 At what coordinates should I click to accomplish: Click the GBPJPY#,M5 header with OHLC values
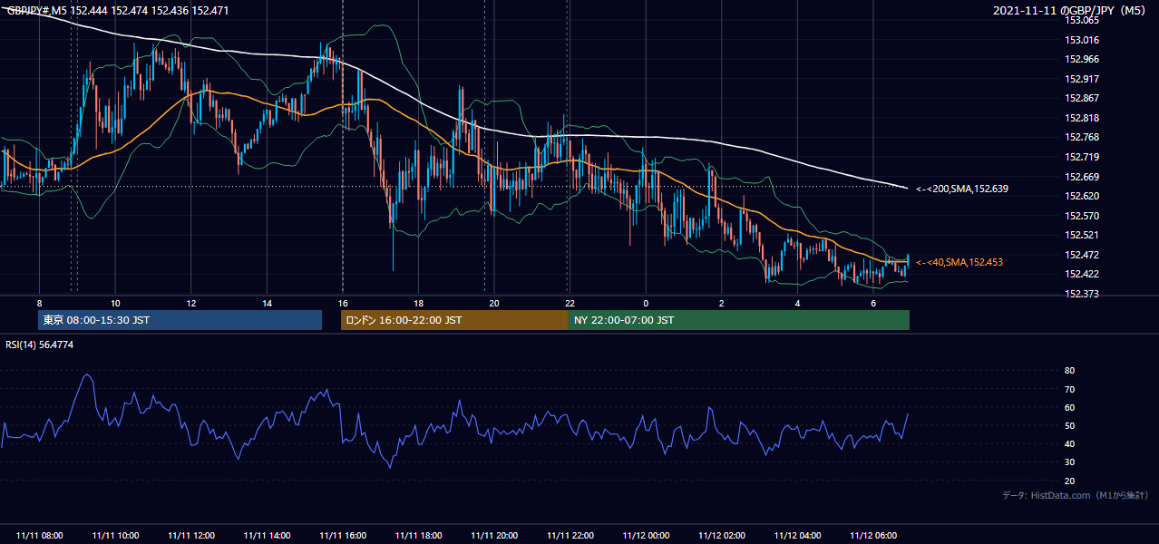coord(118,11)
